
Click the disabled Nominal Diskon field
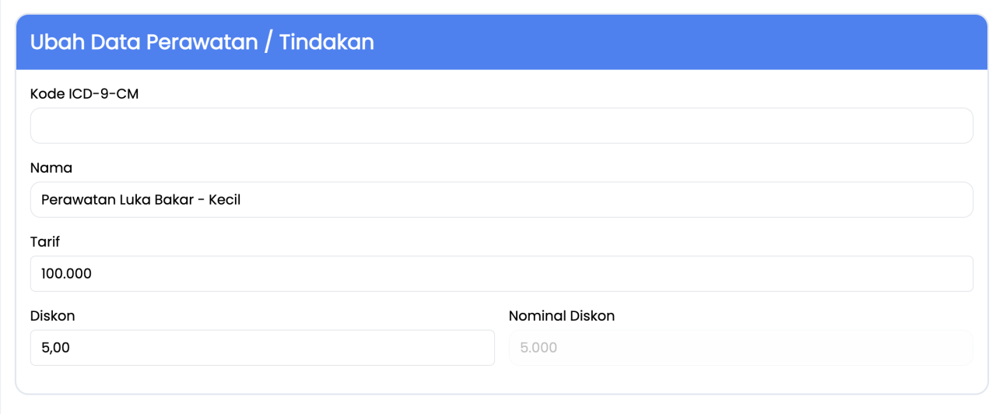click(x=741, y=348)
